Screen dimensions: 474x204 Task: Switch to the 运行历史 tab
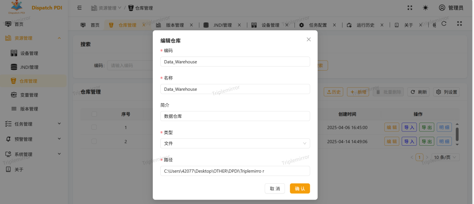365,25
